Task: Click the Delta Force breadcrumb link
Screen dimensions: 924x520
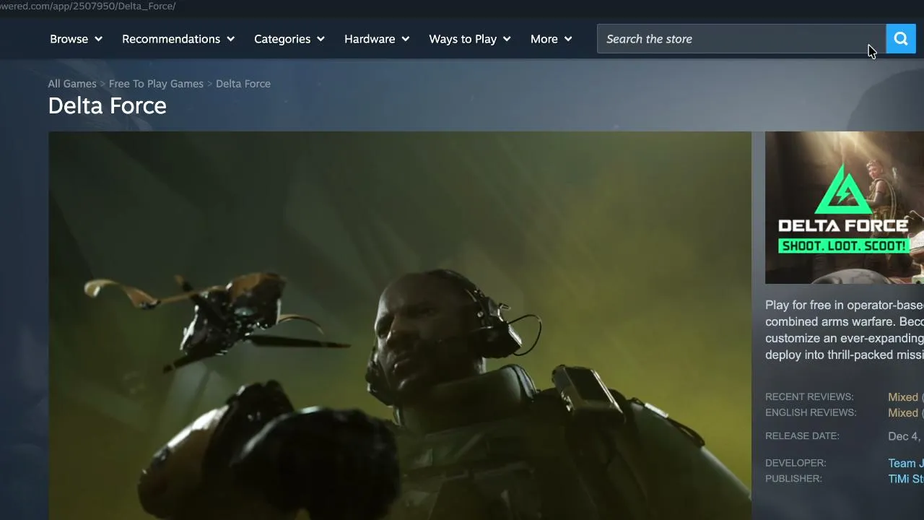Action: click(x=243, y=84)
